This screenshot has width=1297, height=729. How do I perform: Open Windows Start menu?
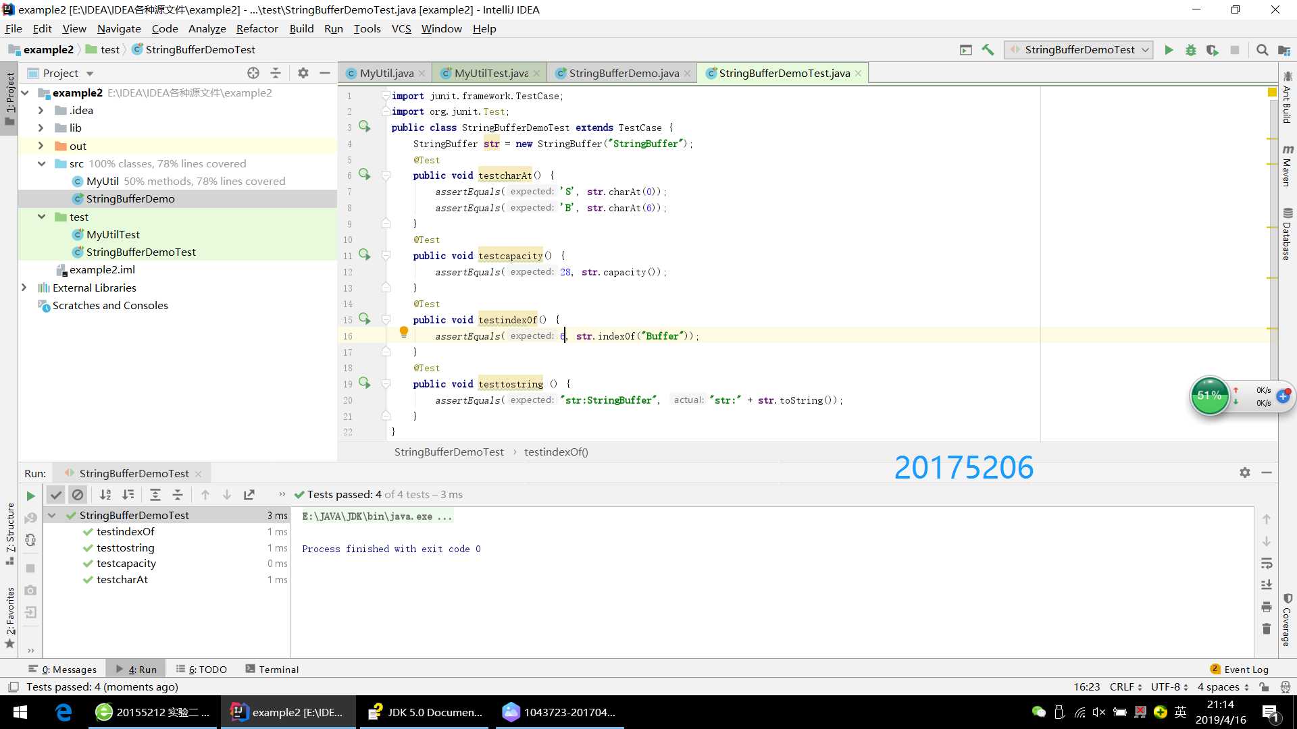pyautogui.click(x=20, y=712)
